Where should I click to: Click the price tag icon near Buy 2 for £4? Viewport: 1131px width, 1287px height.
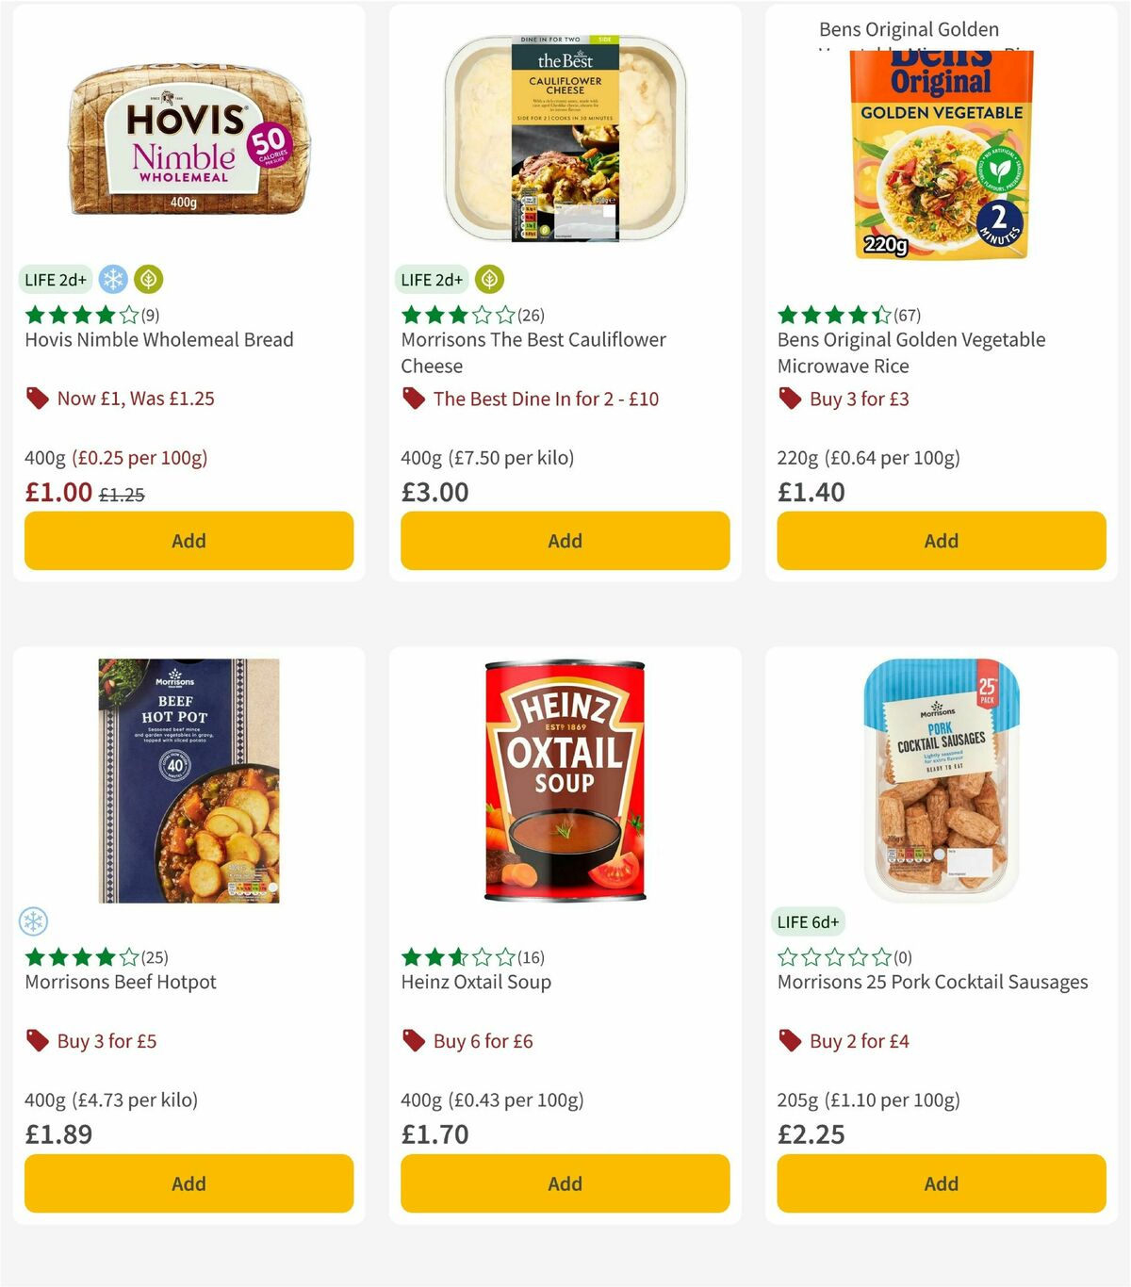coord(789,1041)
